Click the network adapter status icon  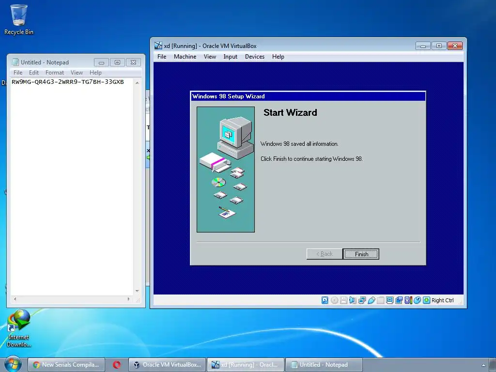point(362,300)
